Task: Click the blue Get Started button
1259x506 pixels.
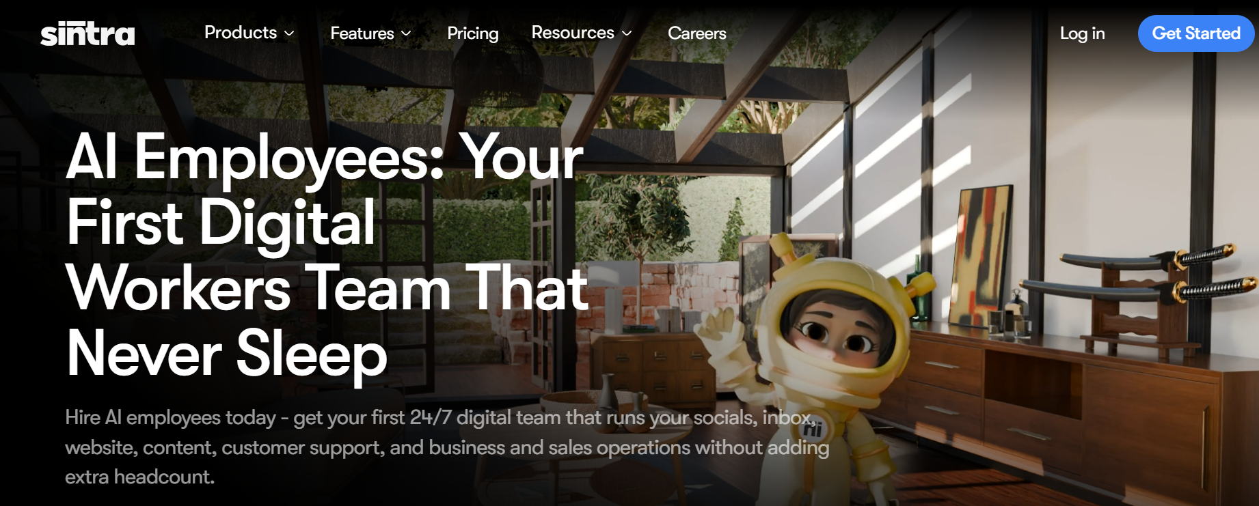Action: [1196, 33]
